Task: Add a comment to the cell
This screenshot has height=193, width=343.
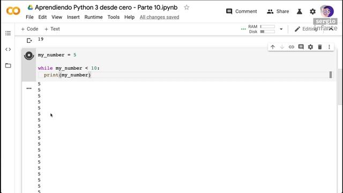Action: (x=301, y=47)
